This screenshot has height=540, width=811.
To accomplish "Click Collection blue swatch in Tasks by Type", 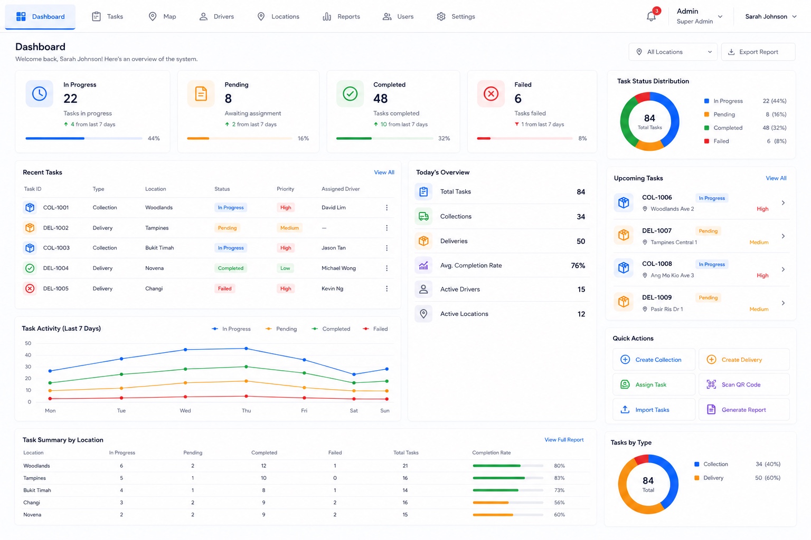I will [697, 464].
